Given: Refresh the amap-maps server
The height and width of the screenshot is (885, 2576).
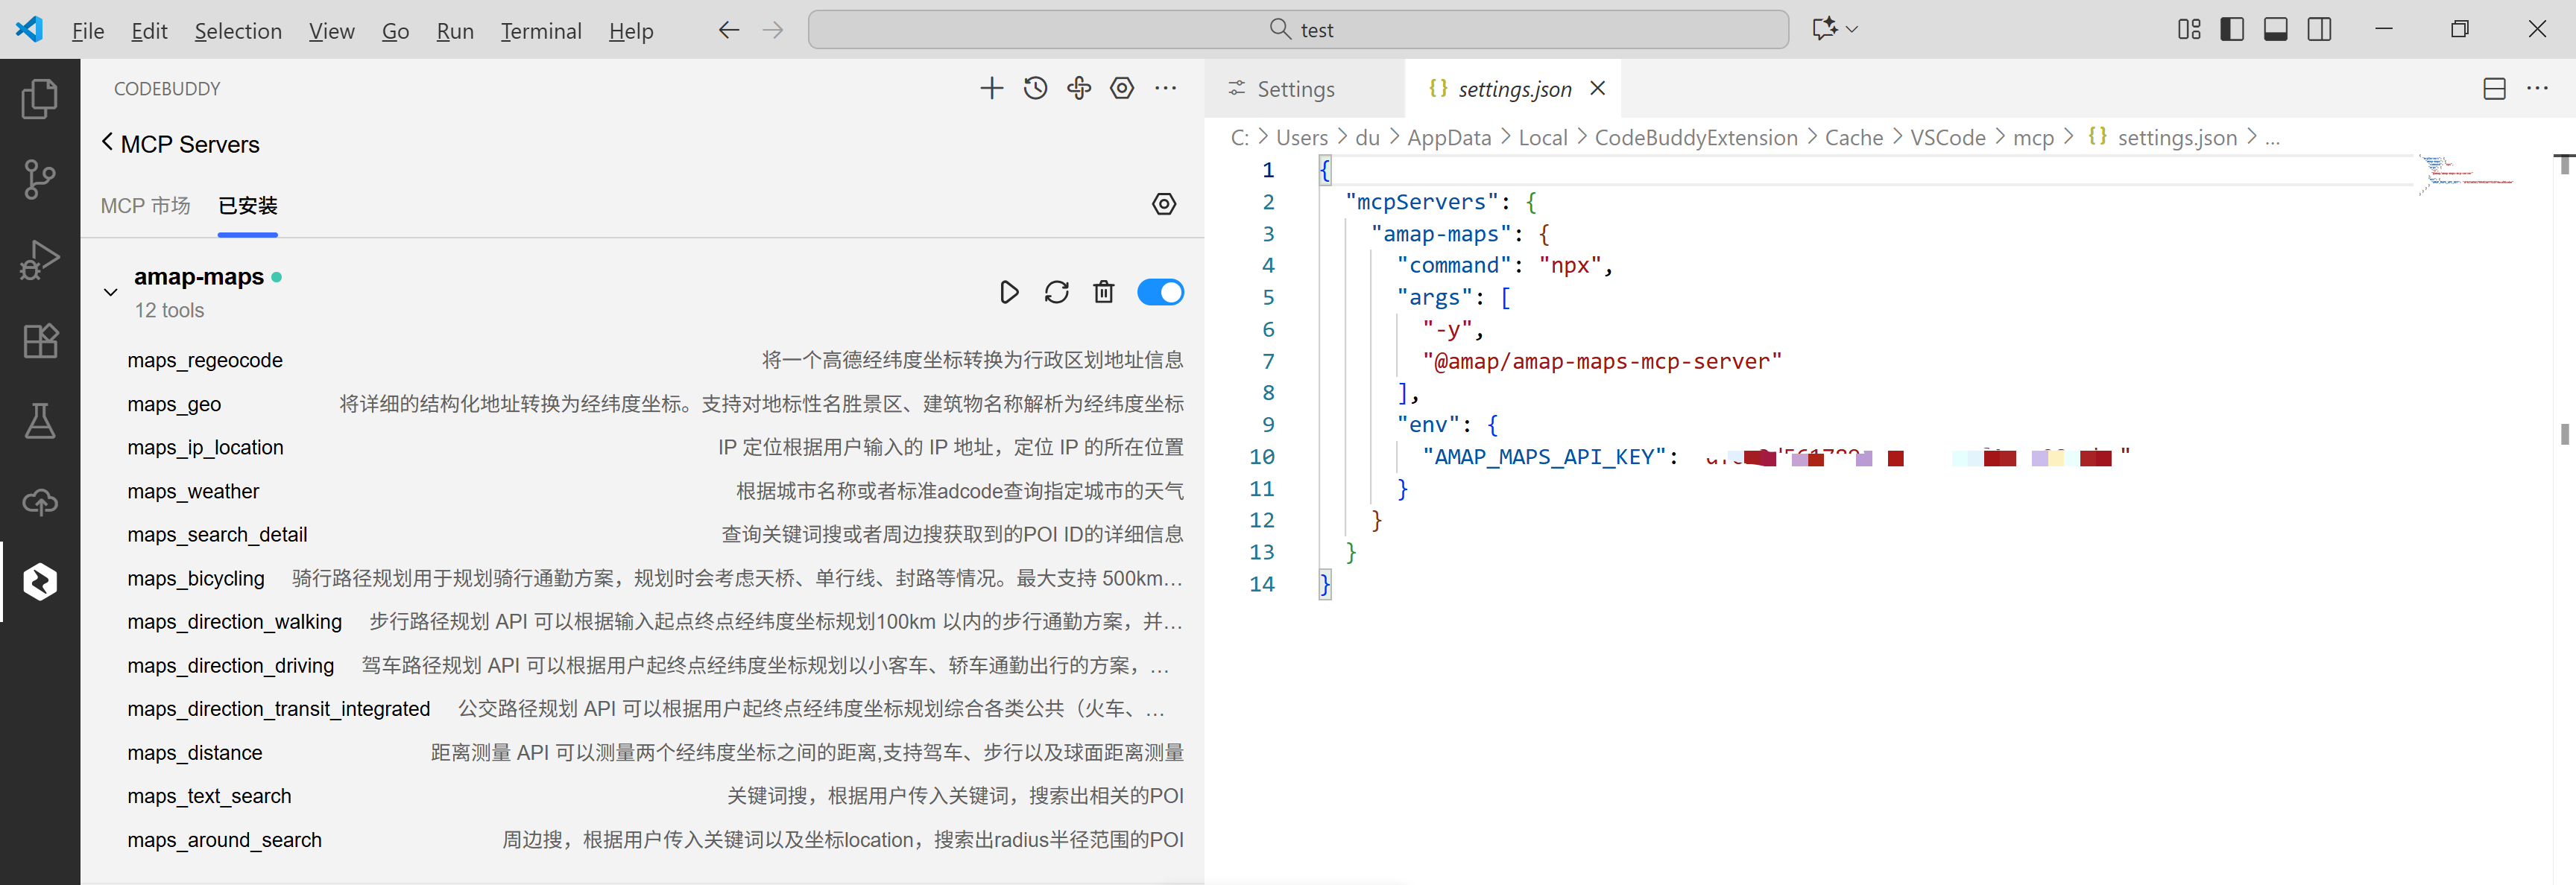Looking at the screenshot, I should coord(1056,292).
